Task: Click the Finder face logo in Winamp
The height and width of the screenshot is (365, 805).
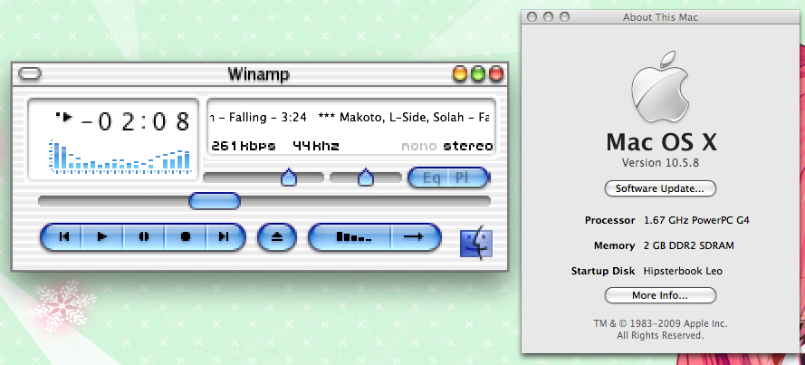Action: (x=476, y=241)
